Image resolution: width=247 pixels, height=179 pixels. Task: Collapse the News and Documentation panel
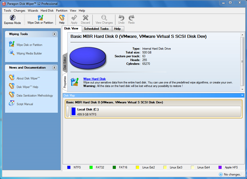(54, 68)
